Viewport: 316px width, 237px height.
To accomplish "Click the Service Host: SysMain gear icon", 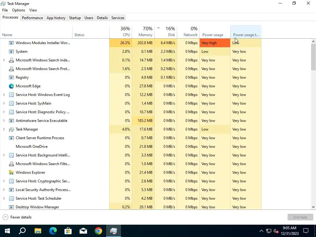I will 11,103.
